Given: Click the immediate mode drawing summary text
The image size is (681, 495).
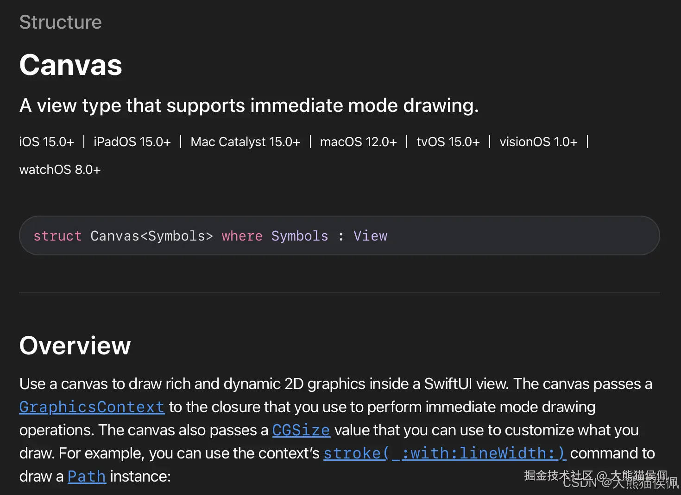Looking at the screenshot, I should [249, 105].
